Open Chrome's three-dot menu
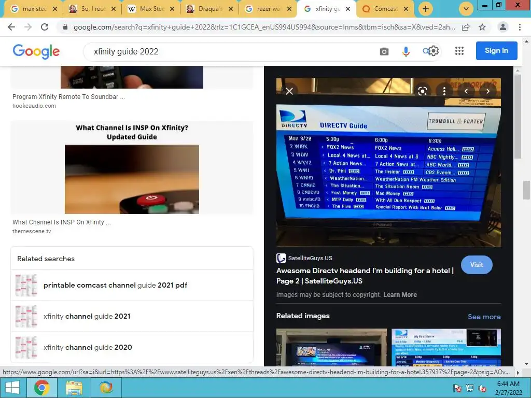 (520, 27)
